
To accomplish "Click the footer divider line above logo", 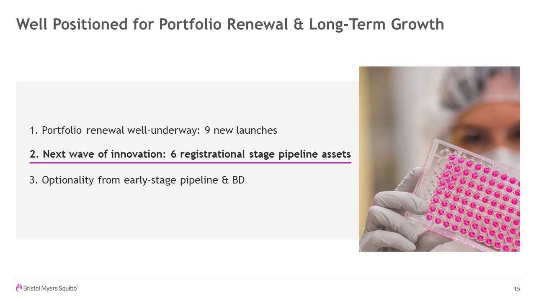I will pyautogui.click(x=268, y=279).
